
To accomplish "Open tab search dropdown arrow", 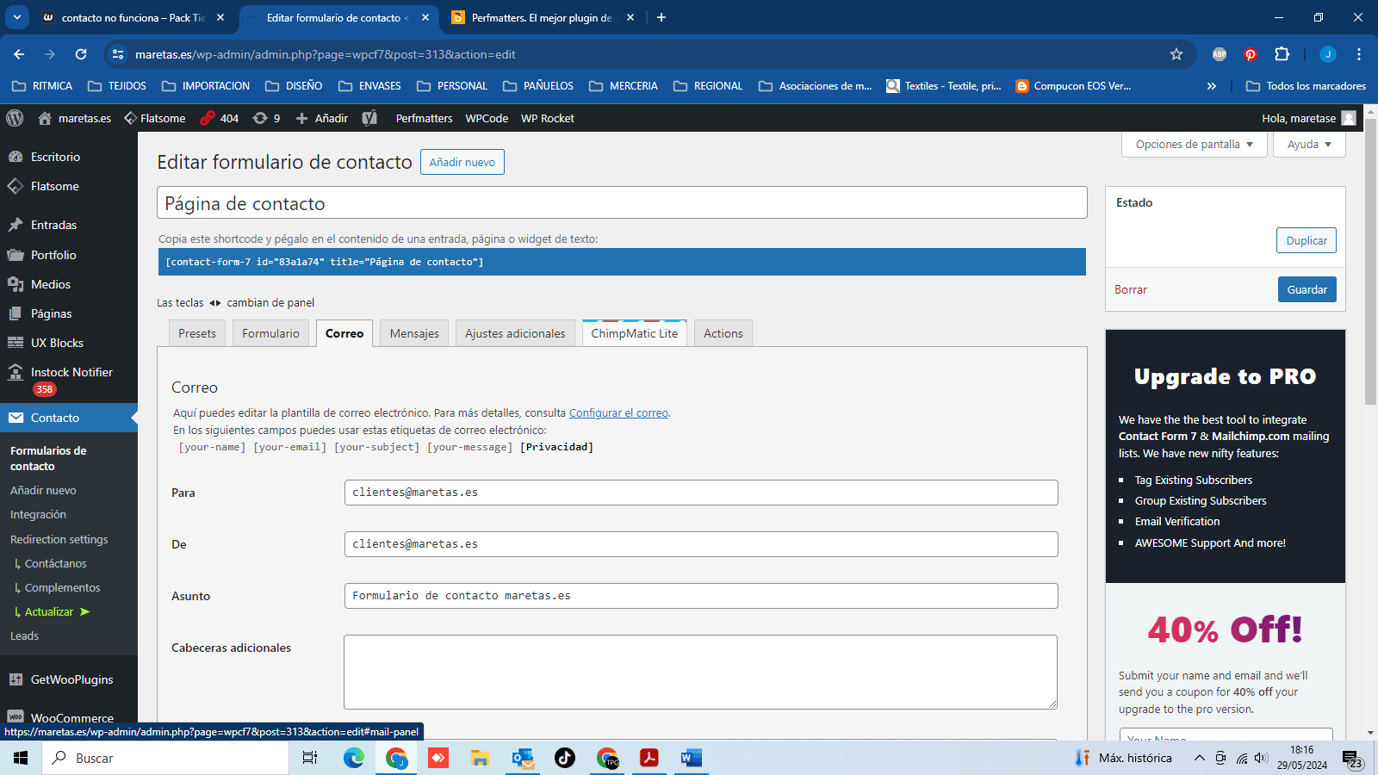I will click(x=16, y=17).
